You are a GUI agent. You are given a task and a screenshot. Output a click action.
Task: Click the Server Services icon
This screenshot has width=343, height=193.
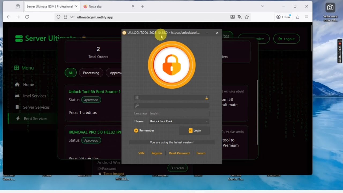(17, 107)
